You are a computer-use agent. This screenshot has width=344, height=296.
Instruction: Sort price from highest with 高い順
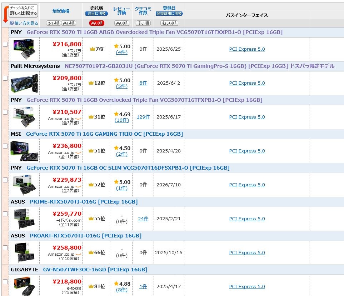[x=69, y=23]
